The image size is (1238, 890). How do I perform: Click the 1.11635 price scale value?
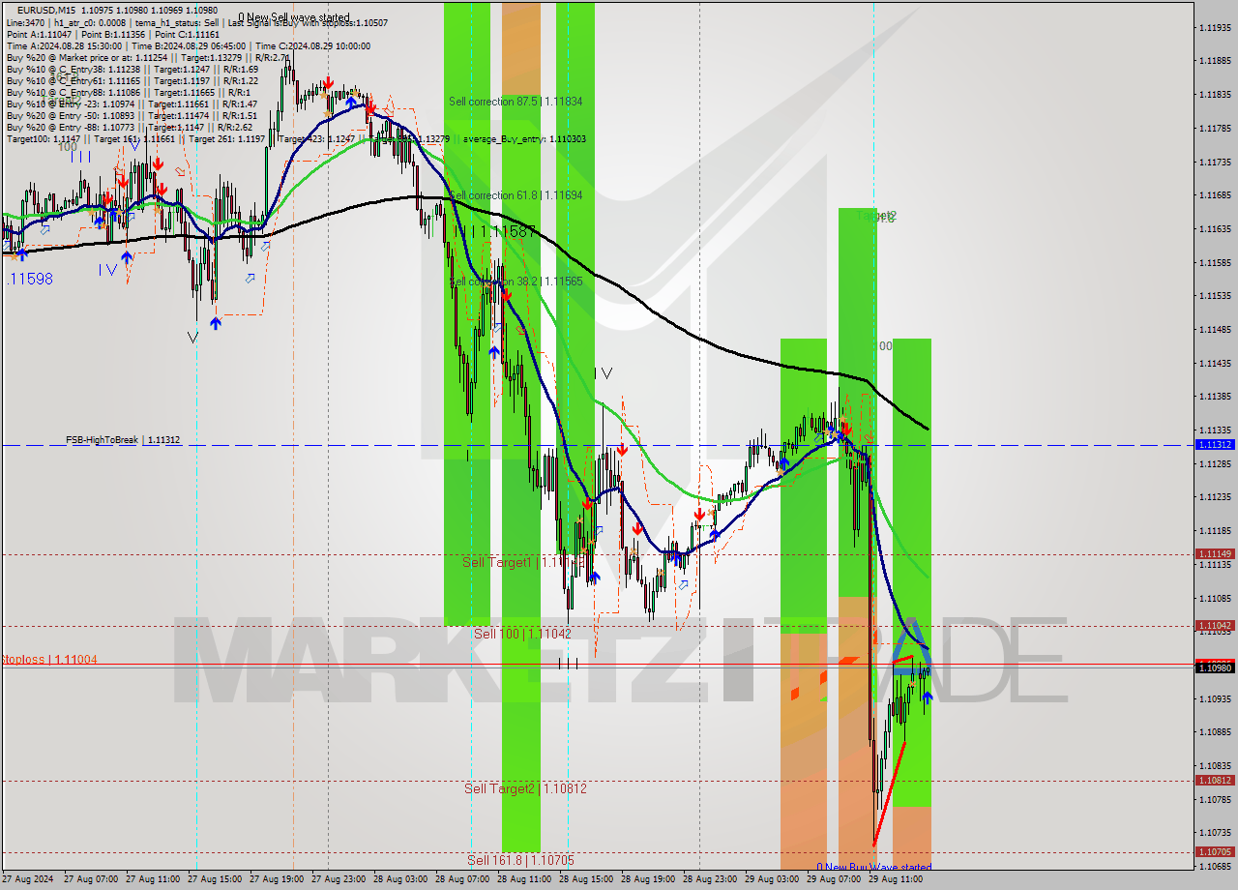1215,228
